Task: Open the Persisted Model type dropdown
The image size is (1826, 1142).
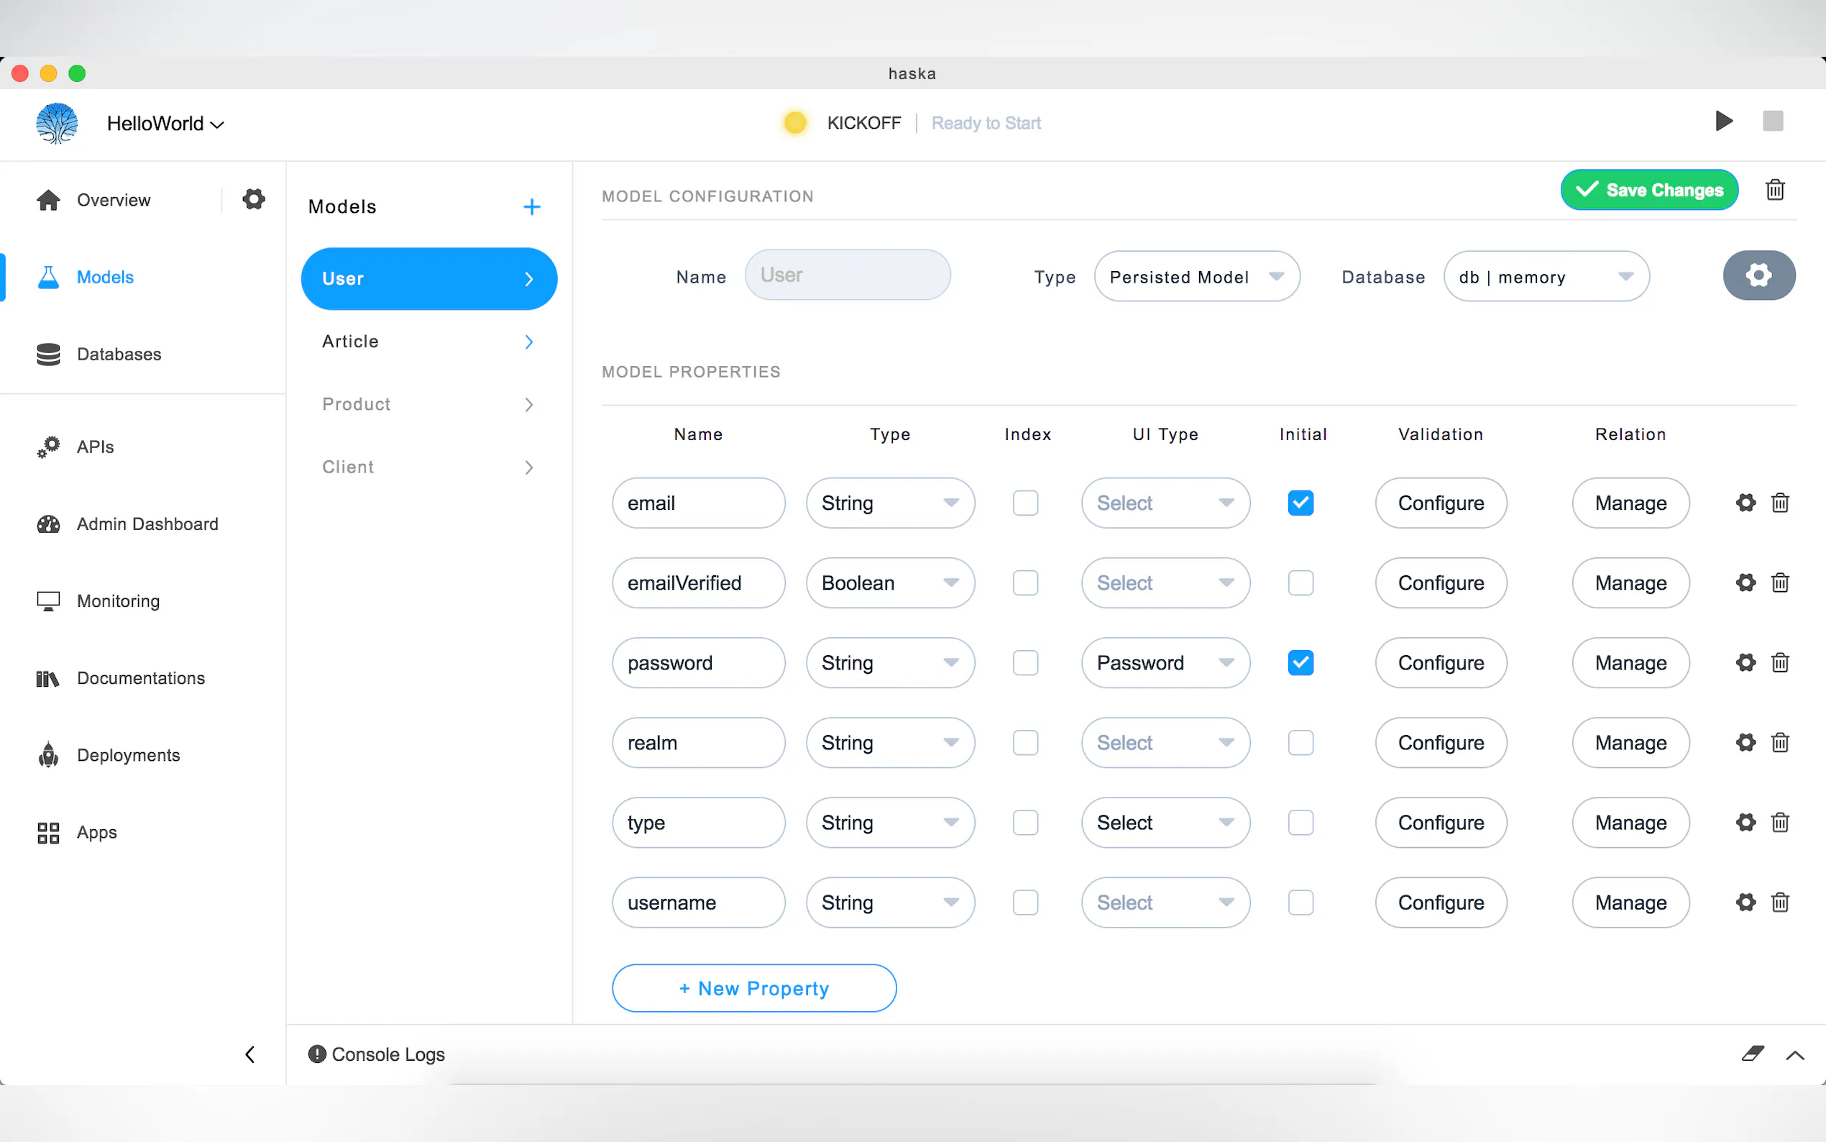Action: tap(1196, 277)
